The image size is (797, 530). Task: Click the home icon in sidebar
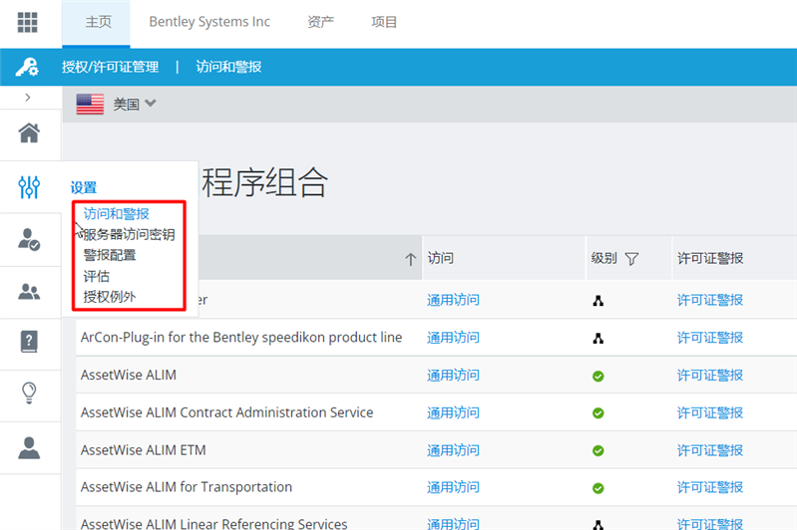pyautogui.click(x=29, y=132)
